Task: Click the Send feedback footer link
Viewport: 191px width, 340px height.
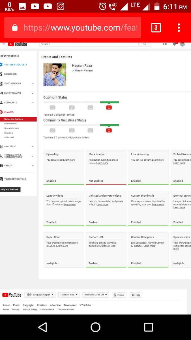Action: (47, 310)
